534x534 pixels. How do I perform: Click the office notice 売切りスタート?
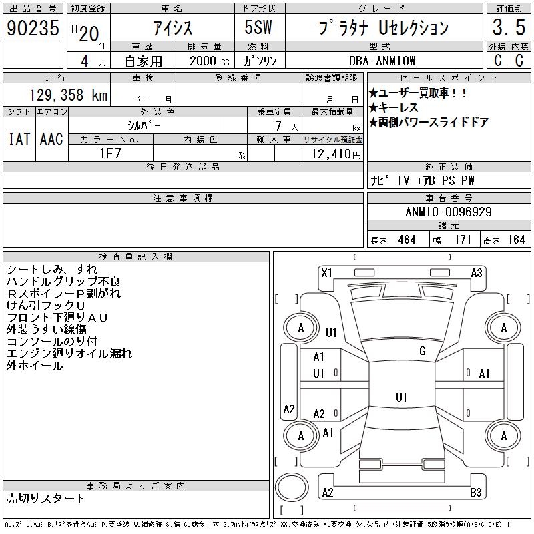pos(45,498)
